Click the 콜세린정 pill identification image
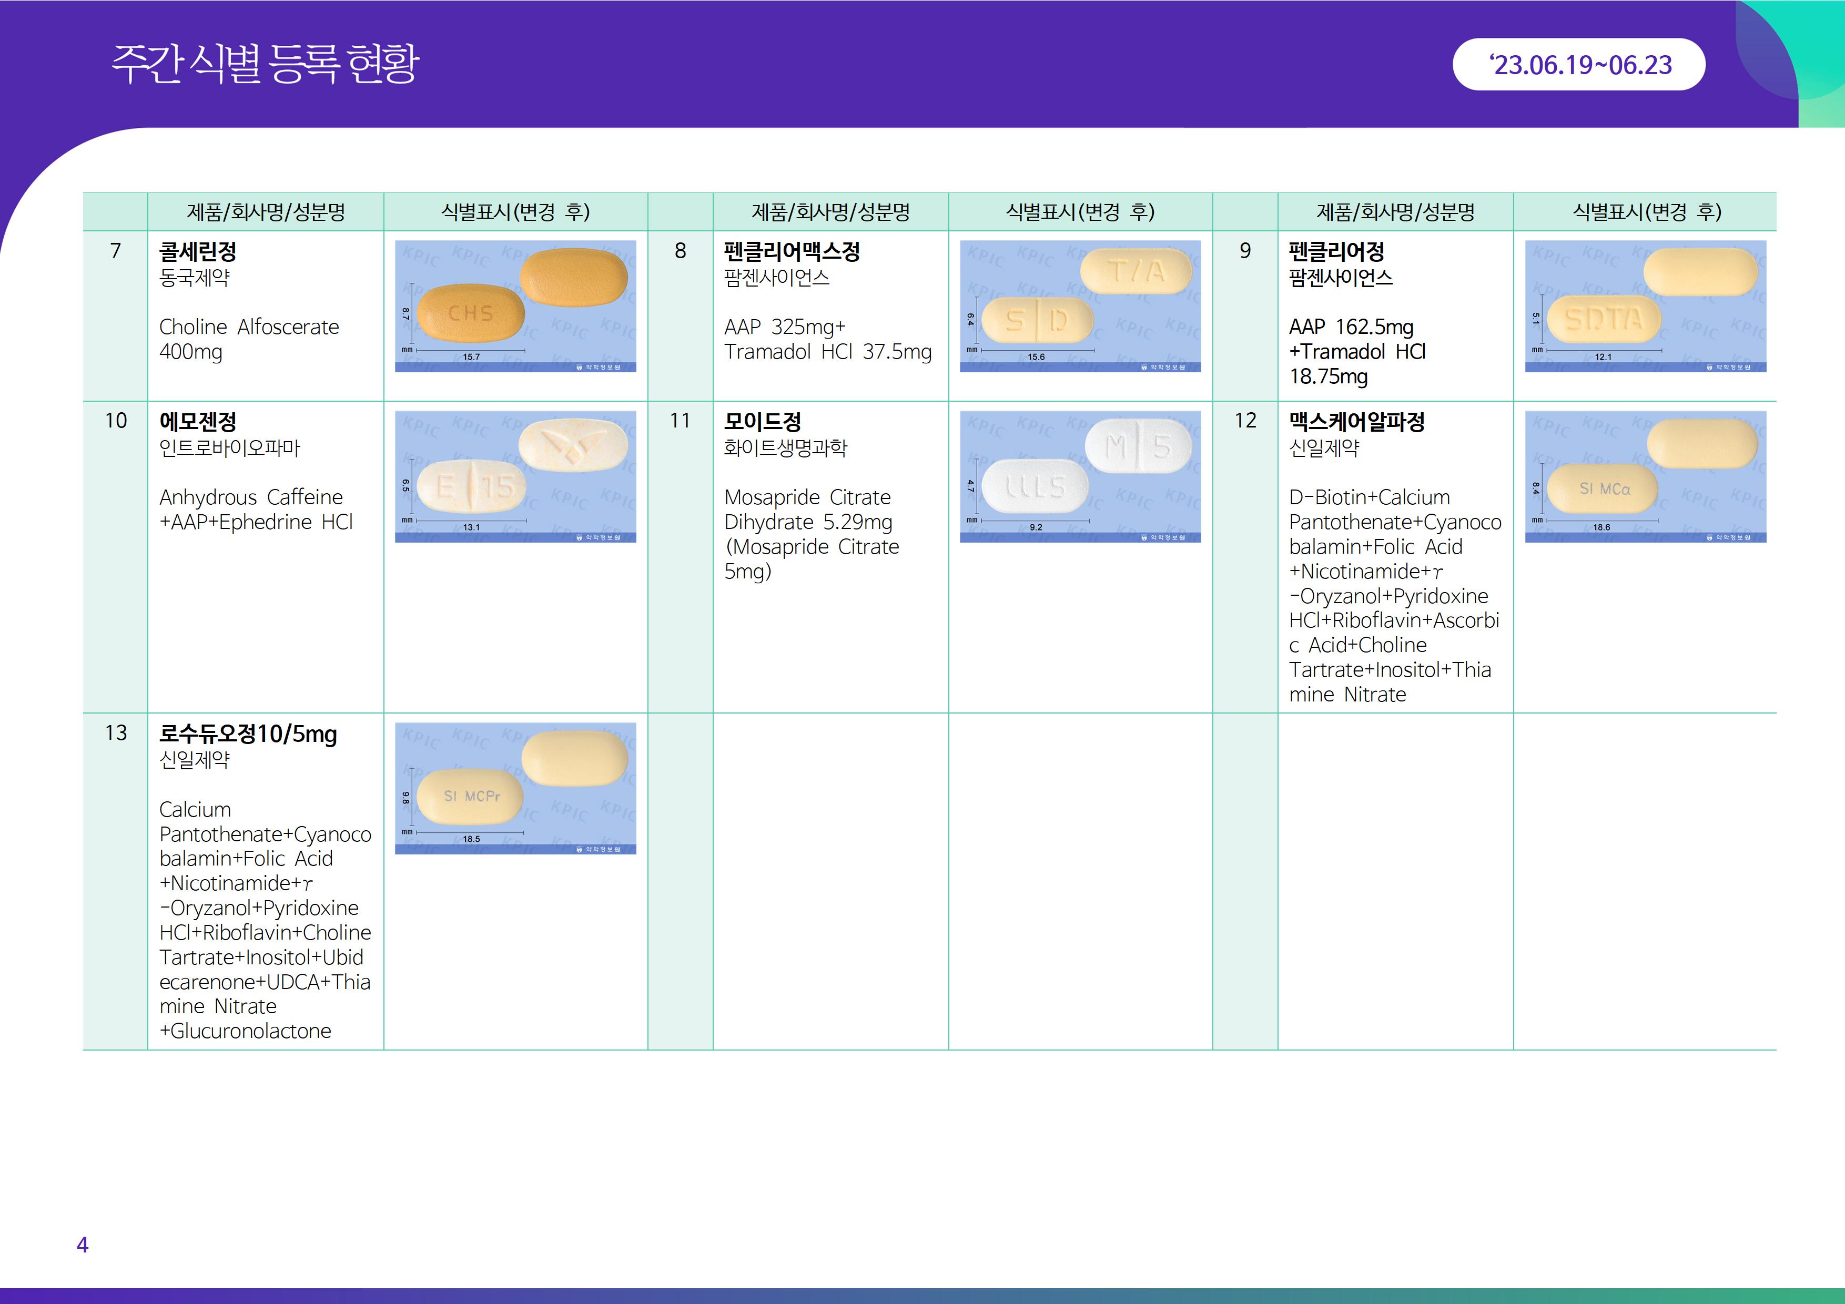This screenshot has height=1304, width=1845. pyautogui.click(x=515, y=306)
